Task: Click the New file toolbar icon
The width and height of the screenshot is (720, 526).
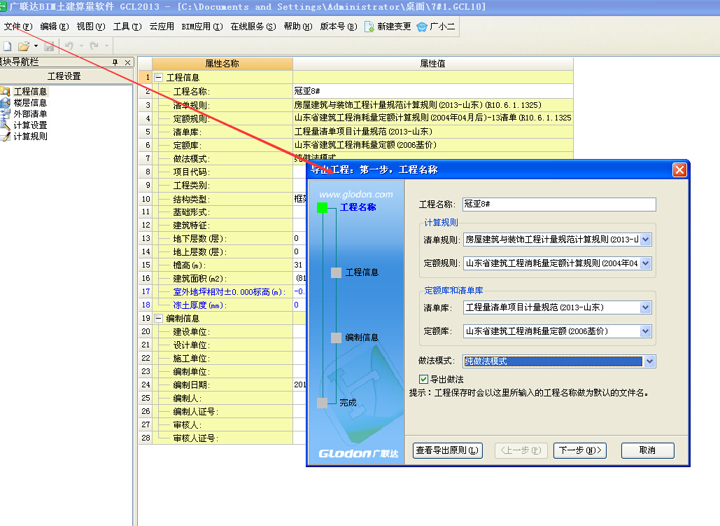Action: pyautogui.click(x=7, y=46)
